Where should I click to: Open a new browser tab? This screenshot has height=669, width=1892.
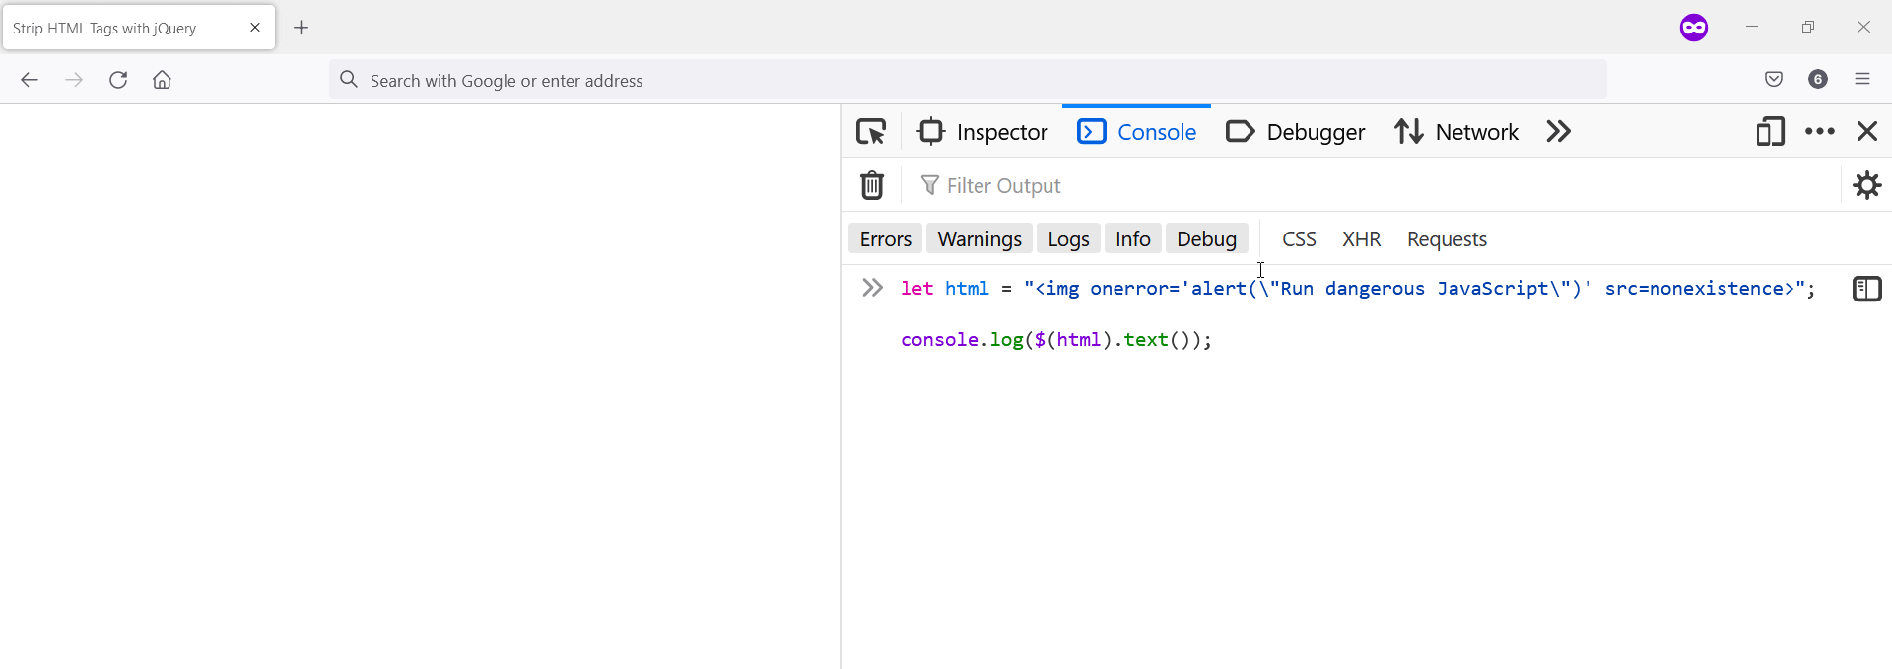pyautogui.click(x=302, y=28)
